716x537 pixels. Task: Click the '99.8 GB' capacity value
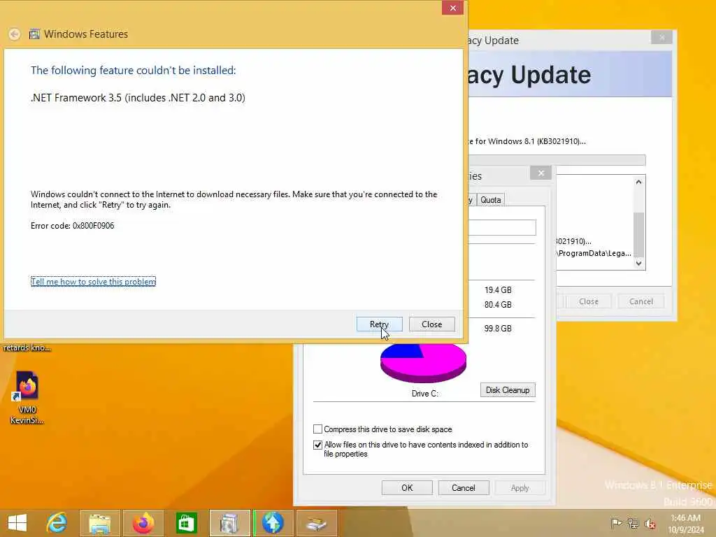[498, 329]
